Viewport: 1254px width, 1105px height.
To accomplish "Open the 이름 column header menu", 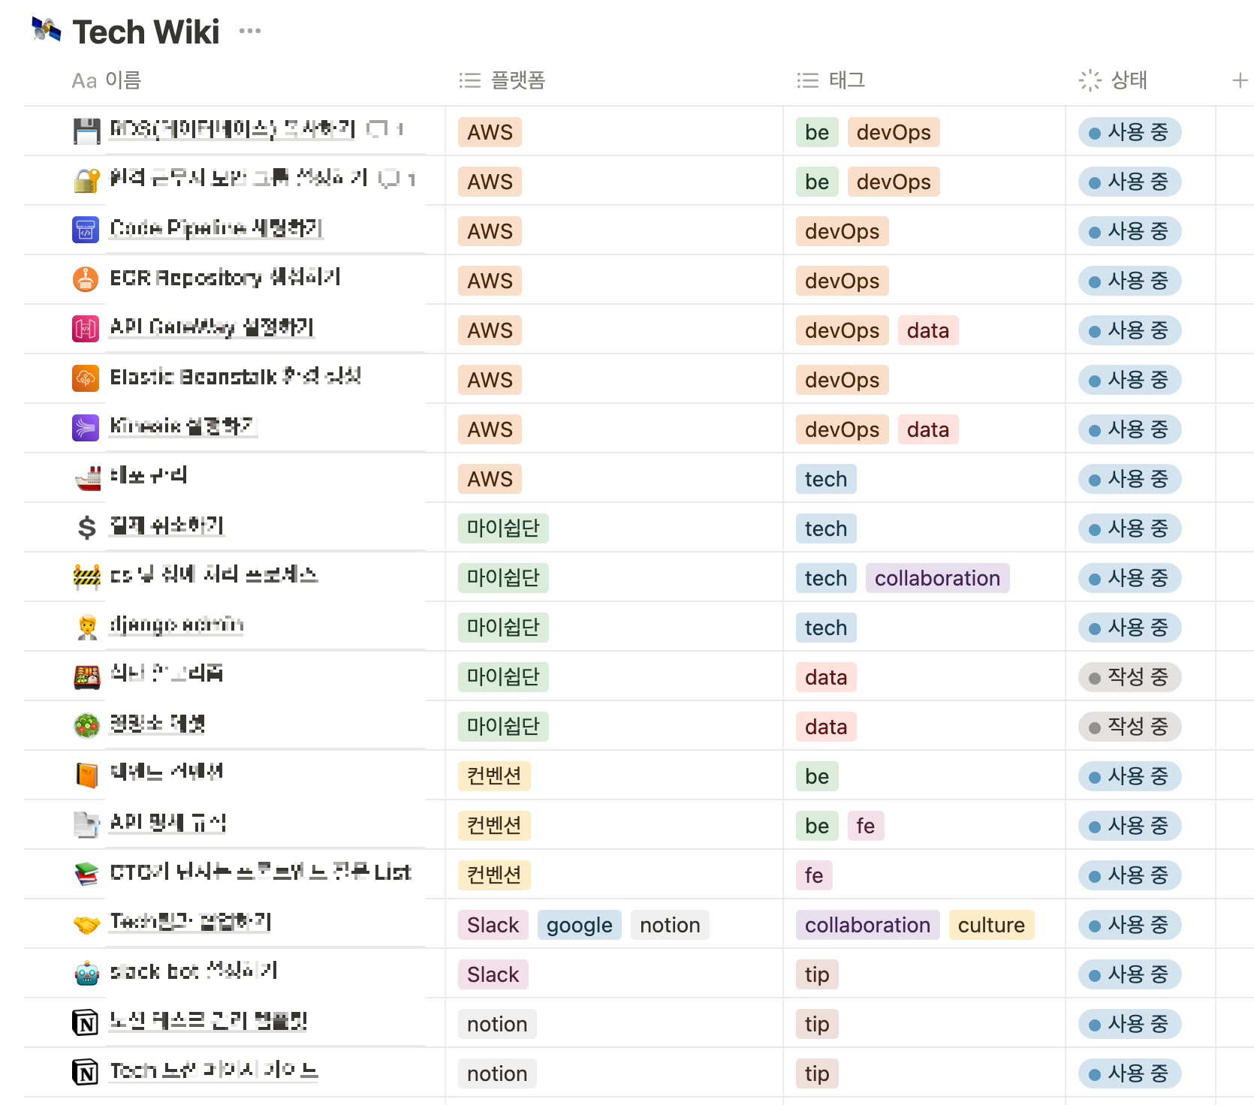I will 107,80.
